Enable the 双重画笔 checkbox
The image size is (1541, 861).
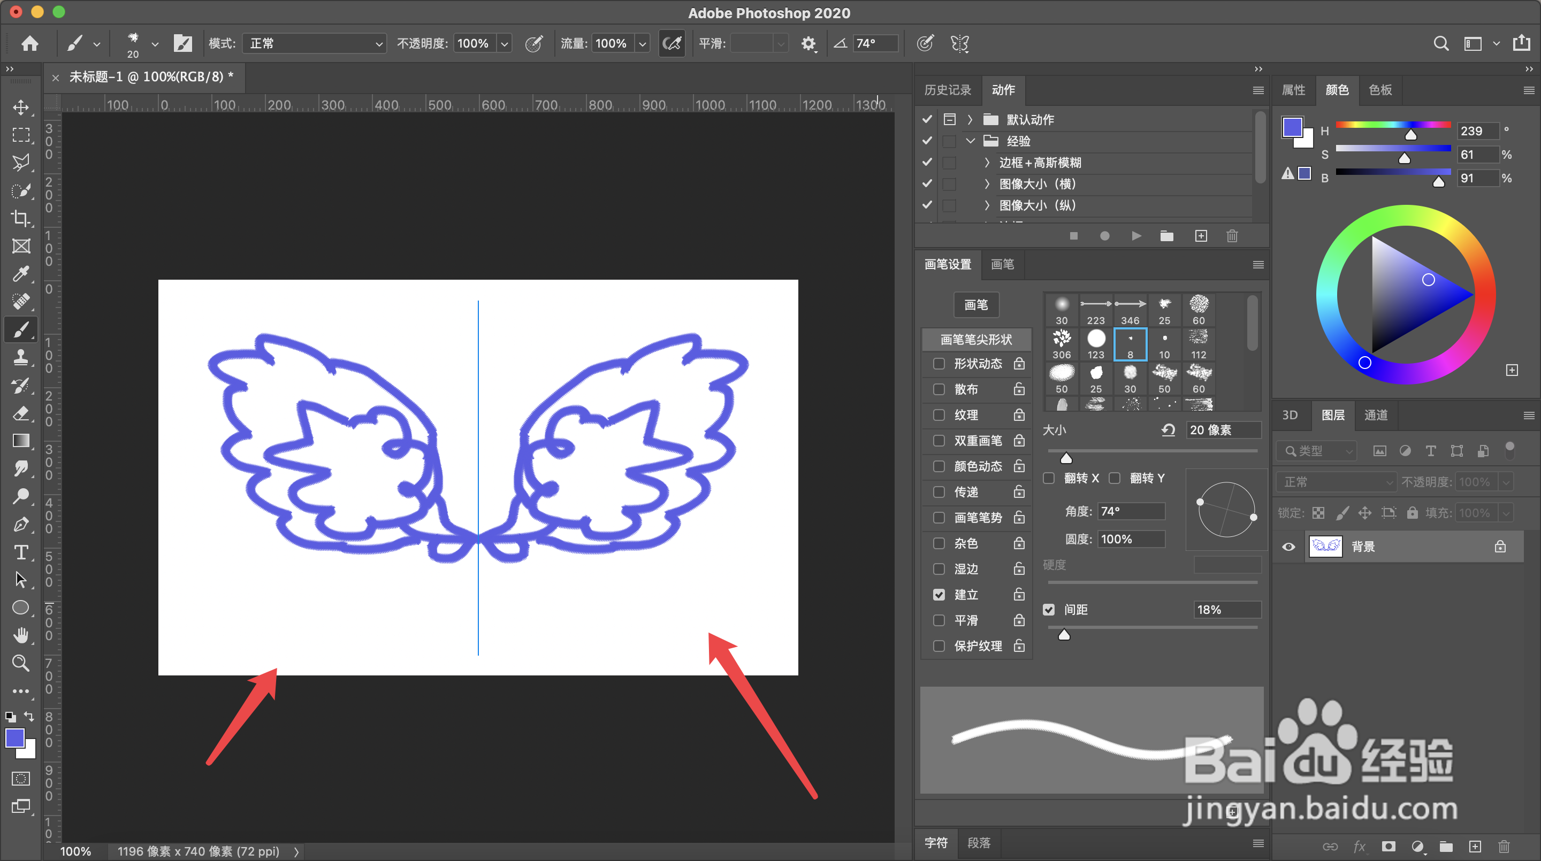click(939, 441)
